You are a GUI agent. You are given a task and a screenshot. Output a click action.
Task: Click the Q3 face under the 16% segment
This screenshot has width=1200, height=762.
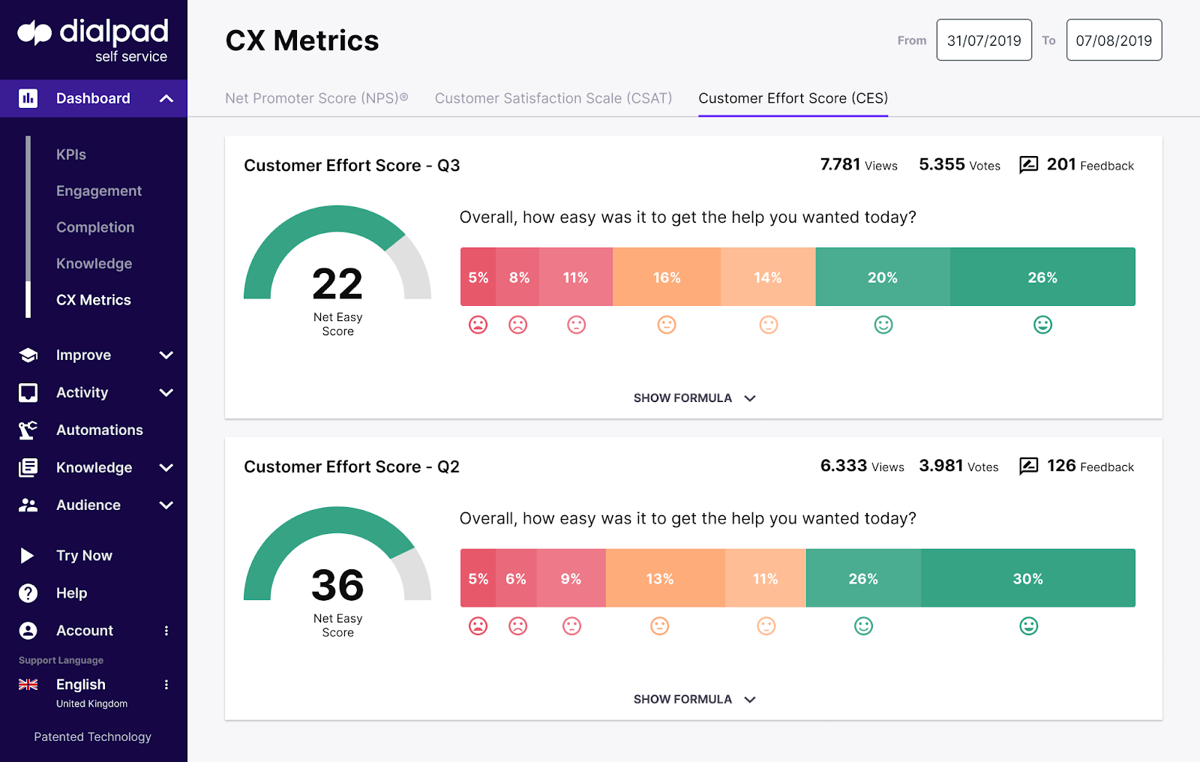click(x=667, y=325)
